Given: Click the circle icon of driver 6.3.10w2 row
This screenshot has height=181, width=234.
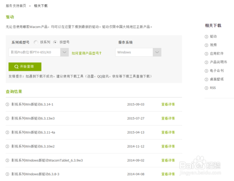Looking at the screenshot, I should [x=7, y=146].
